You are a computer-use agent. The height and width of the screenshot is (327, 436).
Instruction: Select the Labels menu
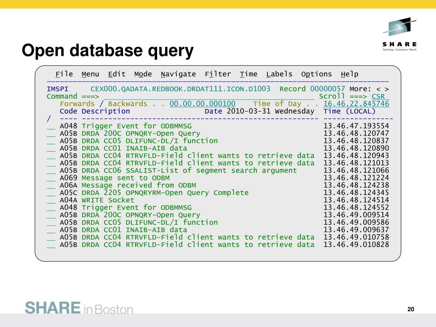click(x=279, y=74)
